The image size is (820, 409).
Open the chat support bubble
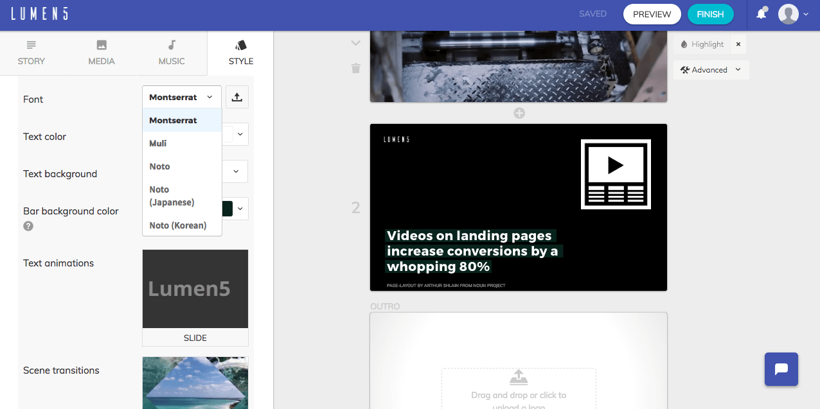pyautogui.click(x=781, y=369)
